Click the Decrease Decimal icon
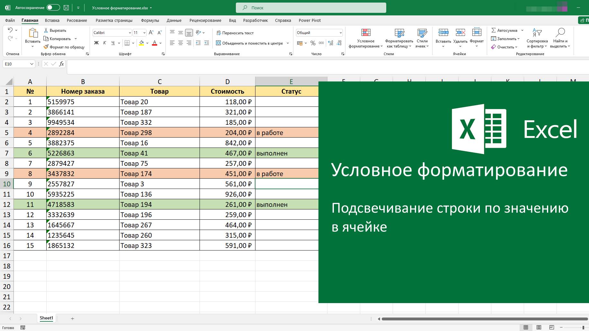The height and width of the screenshot is (331, 589). click(339, 43)
